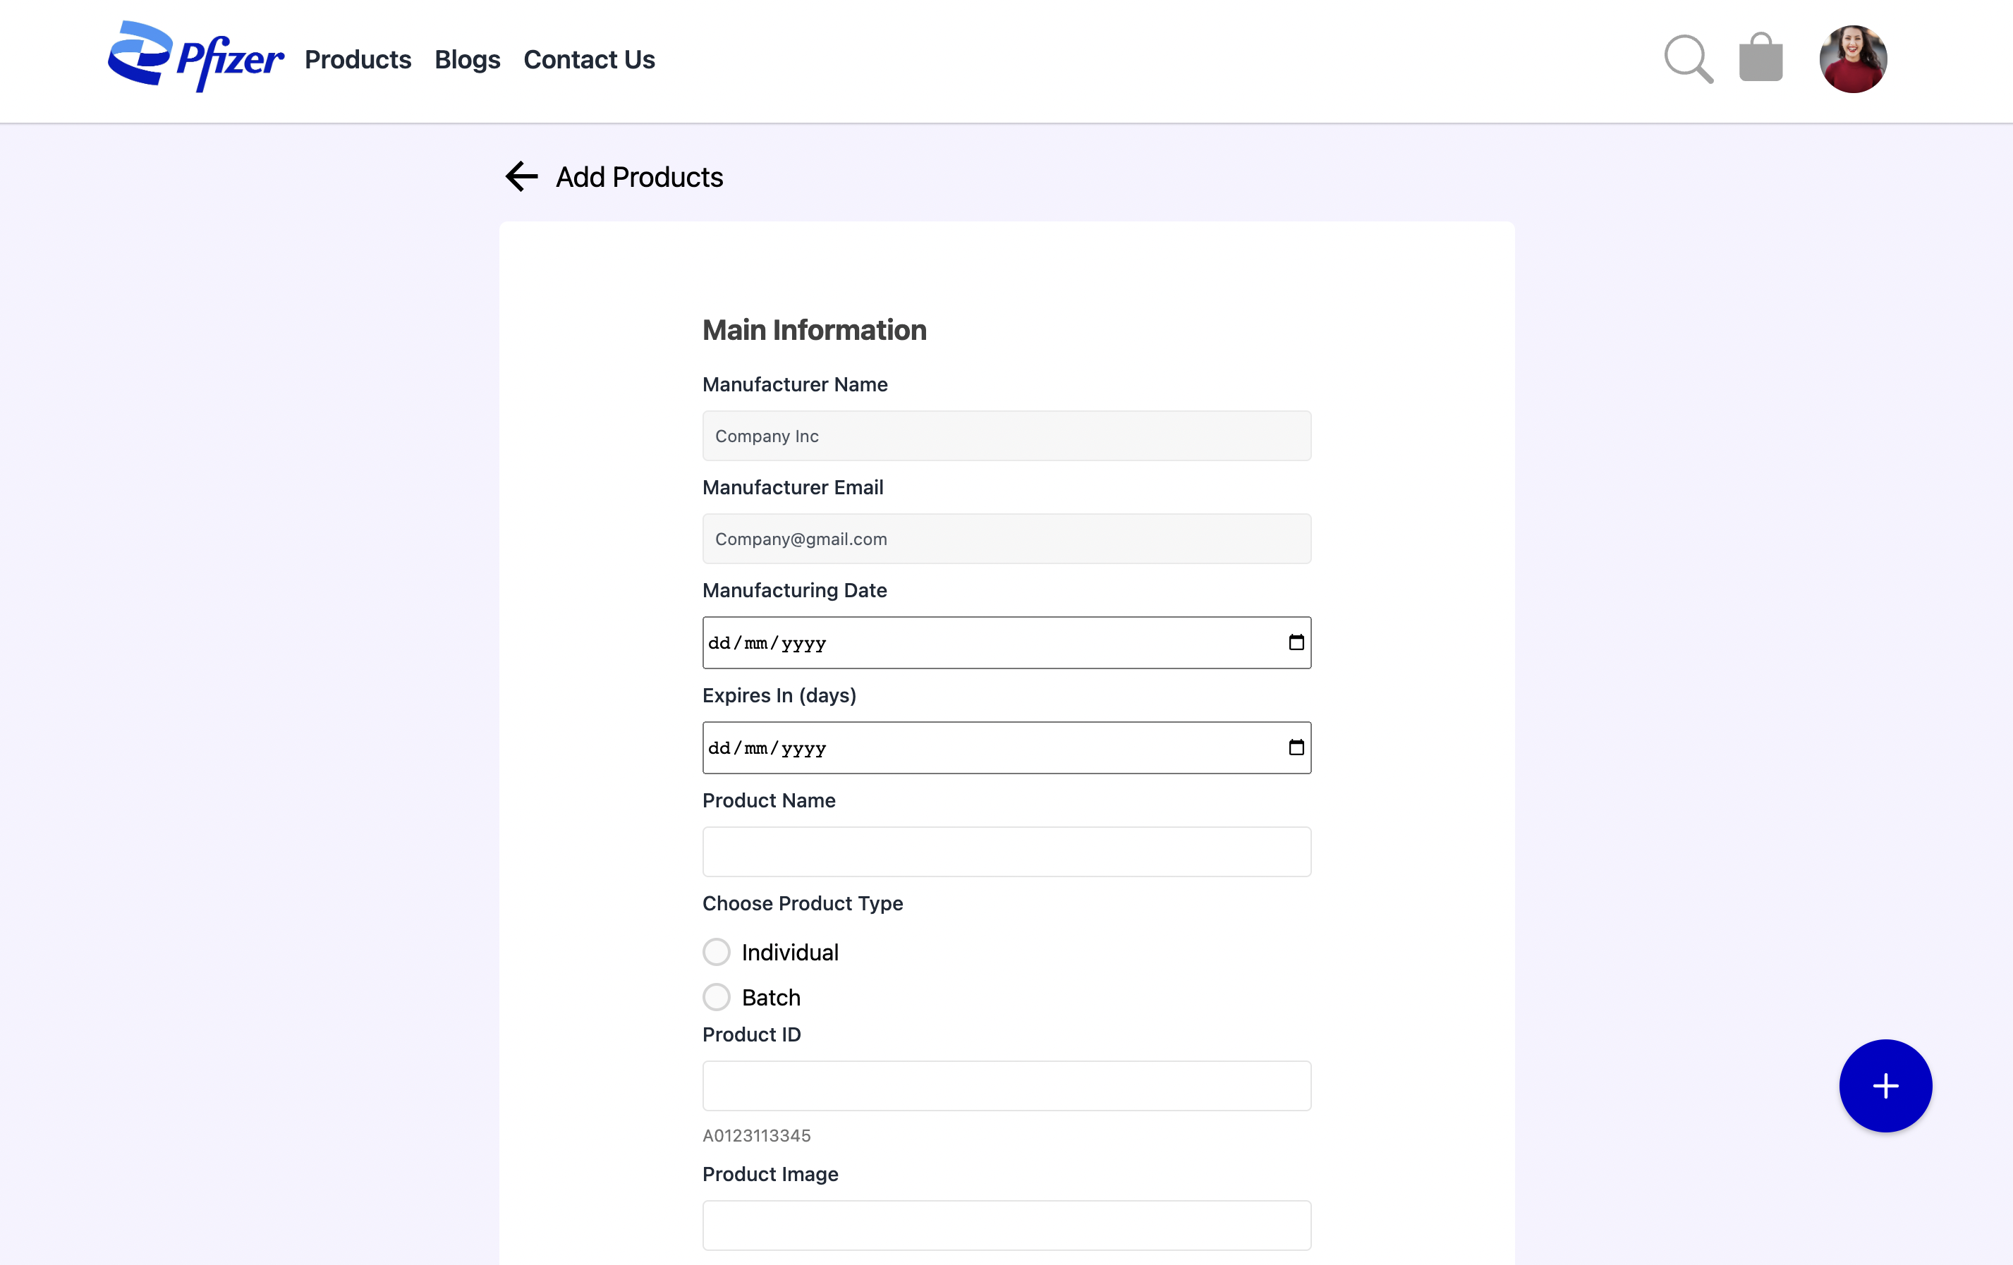Go to Contact Us page
This screenshot has width=2013, height=1265.
[590, 59]
